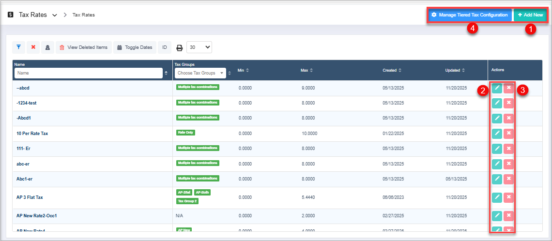552x241 pixels.
Task: Click edit pencil for 10 Per Rate Tax
Action: coord(497,133)
